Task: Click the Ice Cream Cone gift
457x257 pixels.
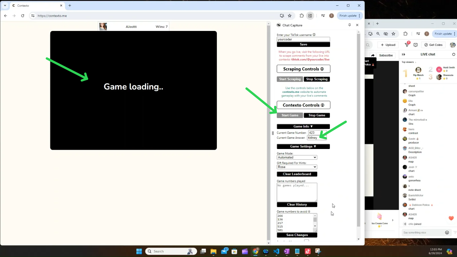Action: (x=380, y=220)
